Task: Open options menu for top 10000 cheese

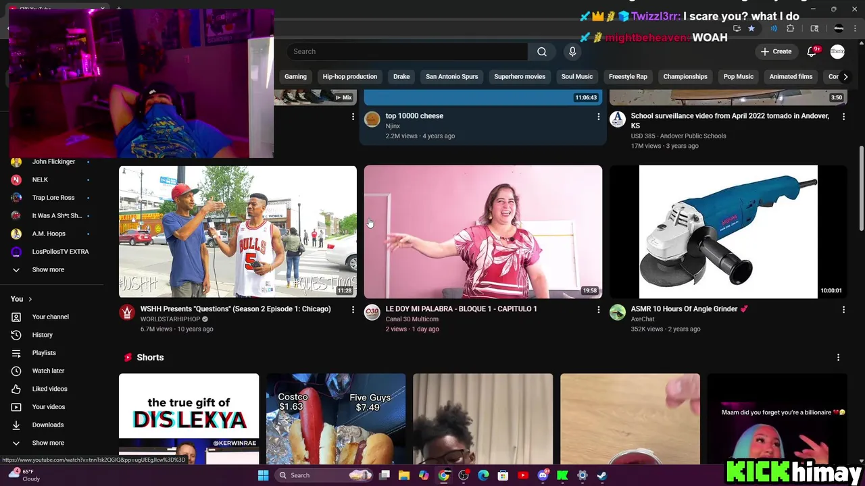Action: [598, 117]
